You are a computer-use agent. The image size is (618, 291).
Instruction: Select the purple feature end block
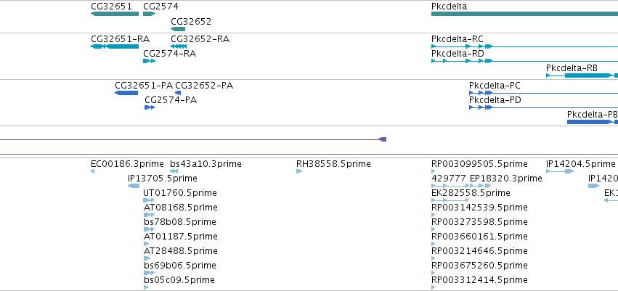click(382, 139)
